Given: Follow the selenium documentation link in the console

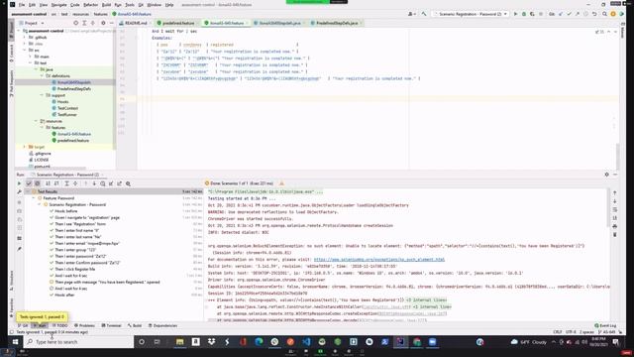Looking at the screenshot, I should [x=379, y=260].
